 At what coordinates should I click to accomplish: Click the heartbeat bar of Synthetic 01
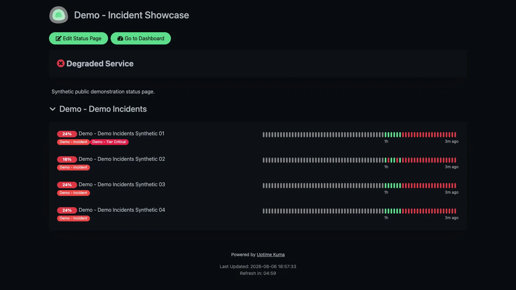coord(360,135)
